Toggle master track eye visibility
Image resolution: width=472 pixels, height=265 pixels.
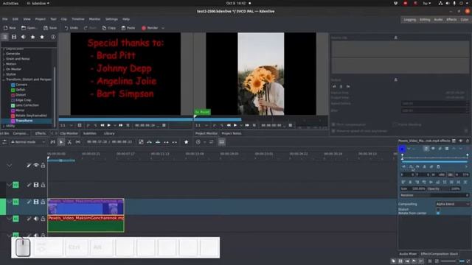pos(36,165)
